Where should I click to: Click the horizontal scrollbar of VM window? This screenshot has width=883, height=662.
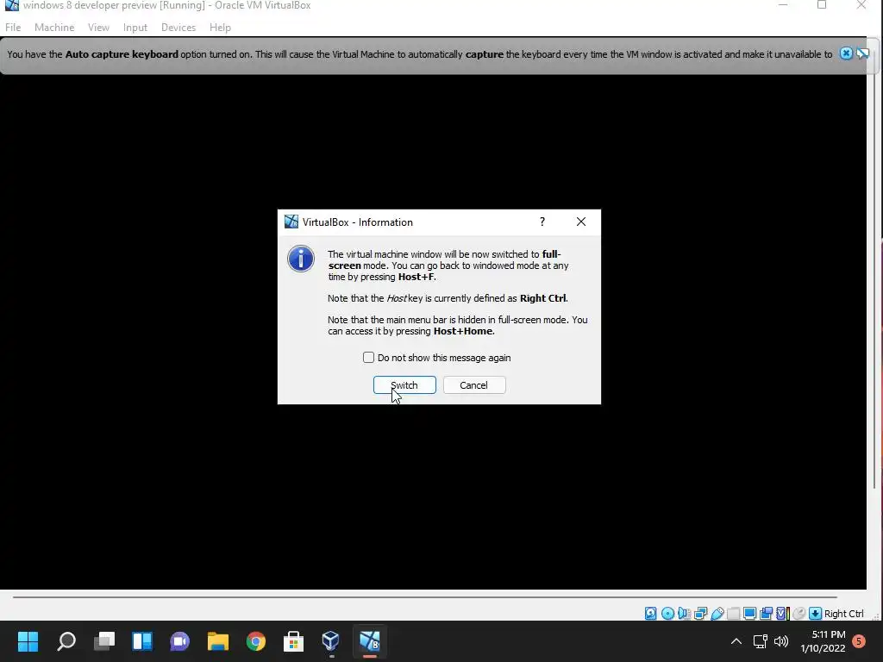tap(425, 597)
